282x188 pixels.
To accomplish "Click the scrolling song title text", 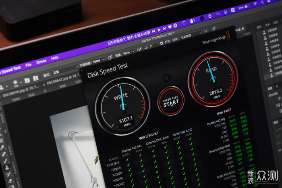I will coord(129,38).
